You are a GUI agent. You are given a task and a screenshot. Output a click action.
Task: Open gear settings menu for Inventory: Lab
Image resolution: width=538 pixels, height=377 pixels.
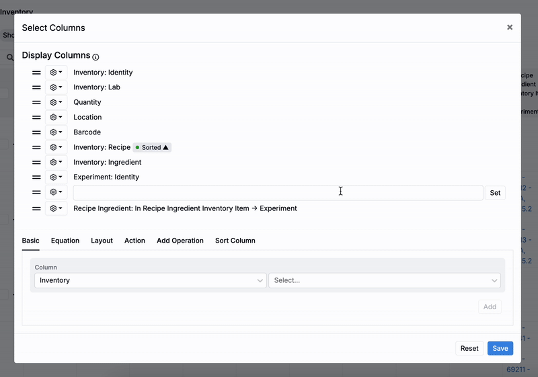pyautogui.click(x=56, y=87)
